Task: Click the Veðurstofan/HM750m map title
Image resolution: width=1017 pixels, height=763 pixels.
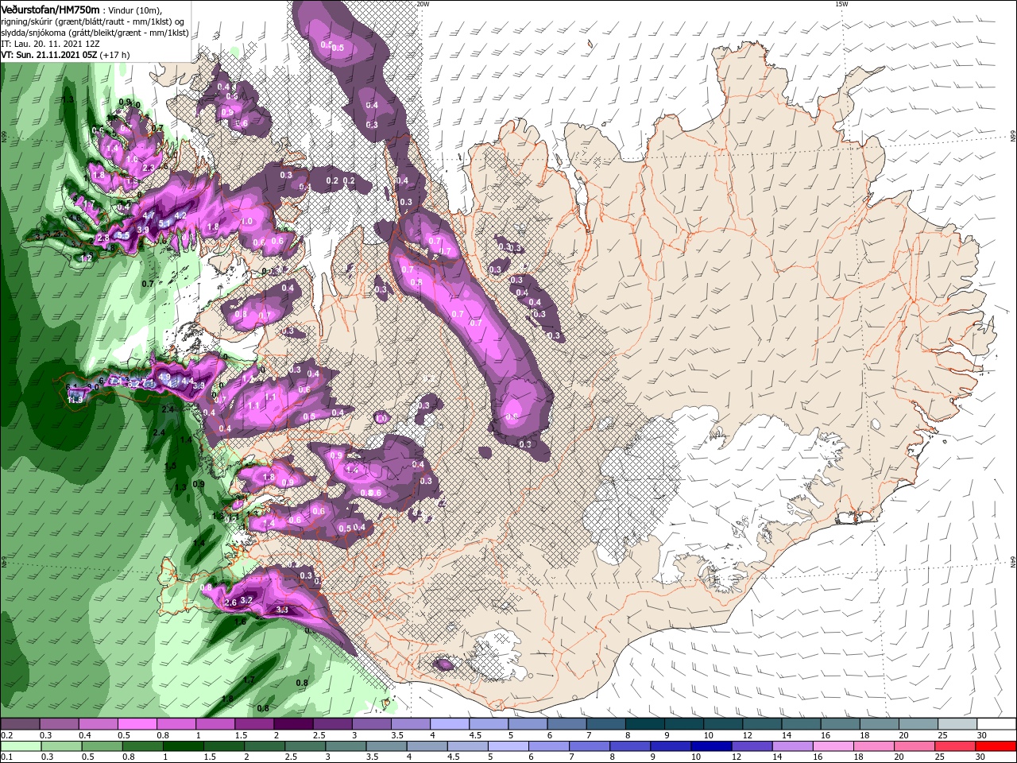Action: (51, 9)
